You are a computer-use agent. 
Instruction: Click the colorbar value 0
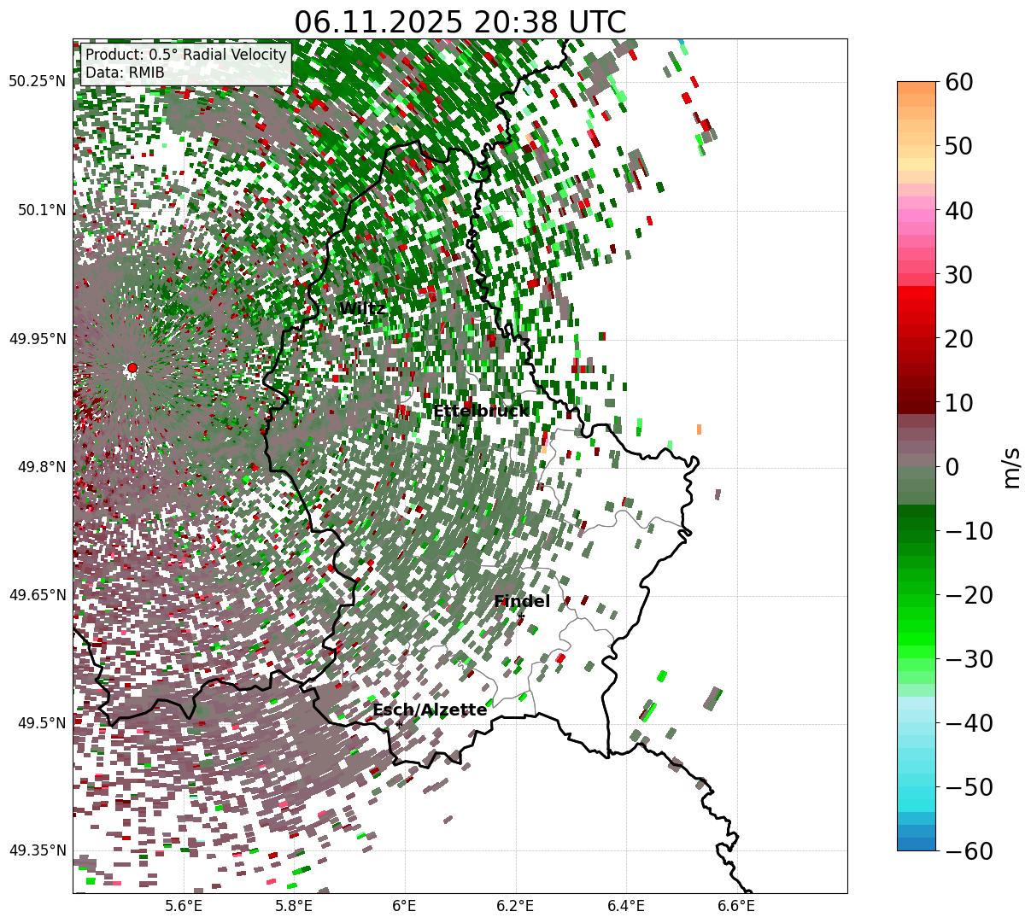coord(952,466)
